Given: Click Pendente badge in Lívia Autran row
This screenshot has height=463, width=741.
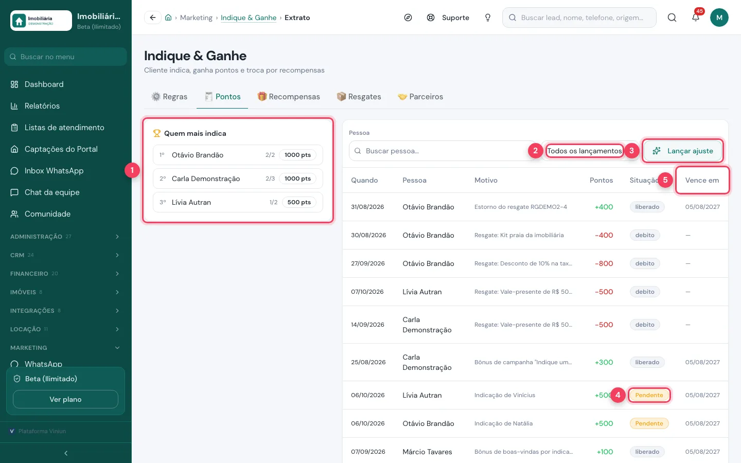Looking at the screenshot, I should point(649,395).
